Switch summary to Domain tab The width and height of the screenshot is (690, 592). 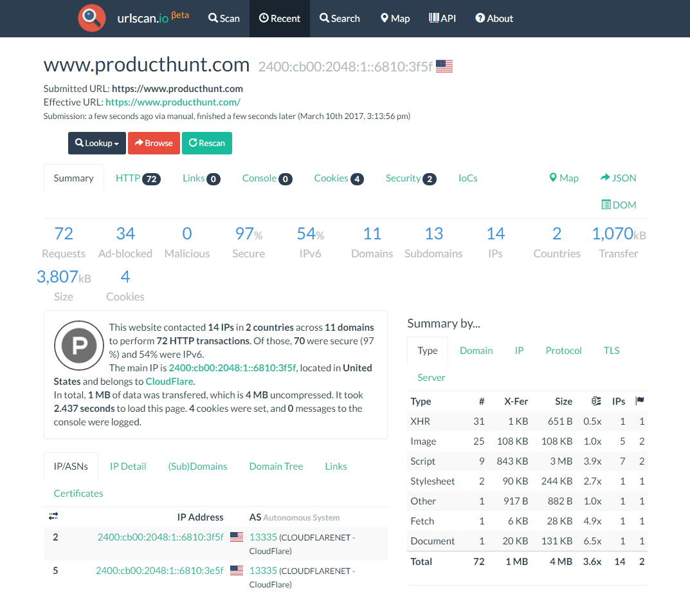point(476,351)
